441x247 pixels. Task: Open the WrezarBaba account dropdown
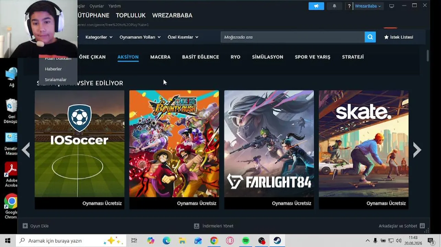(368, 6)
